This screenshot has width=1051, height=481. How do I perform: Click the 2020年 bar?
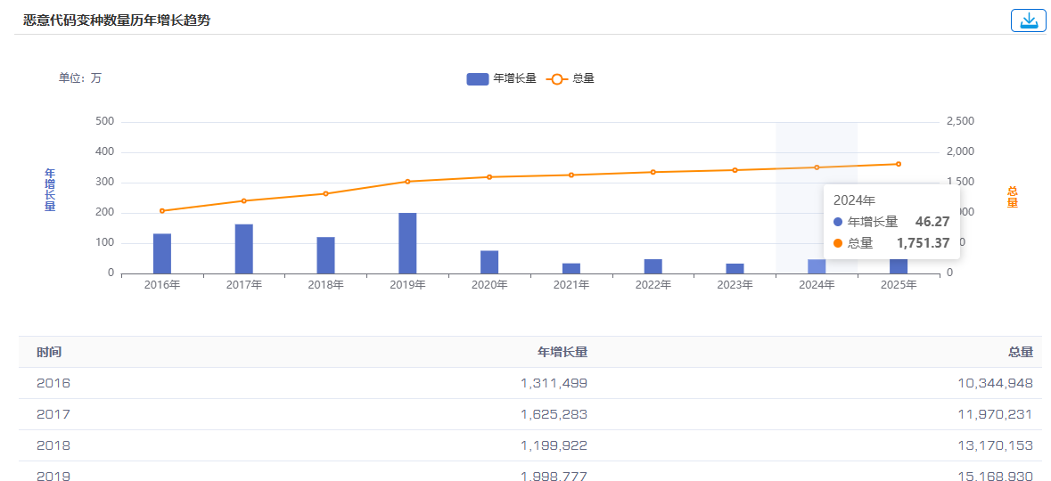point(489,262)
